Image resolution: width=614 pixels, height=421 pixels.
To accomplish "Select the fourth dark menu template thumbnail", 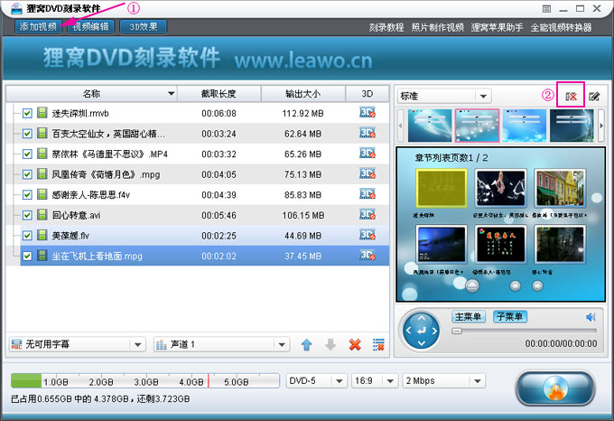I will click(x=572, y=126).
